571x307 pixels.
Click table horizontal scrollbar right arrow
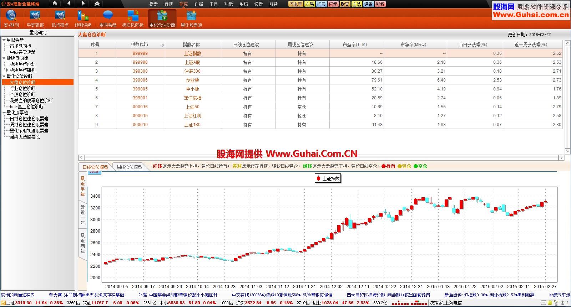[561, 157]
